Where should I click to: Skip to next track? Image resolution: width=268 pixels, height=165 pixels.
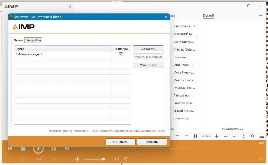[67, 149]
